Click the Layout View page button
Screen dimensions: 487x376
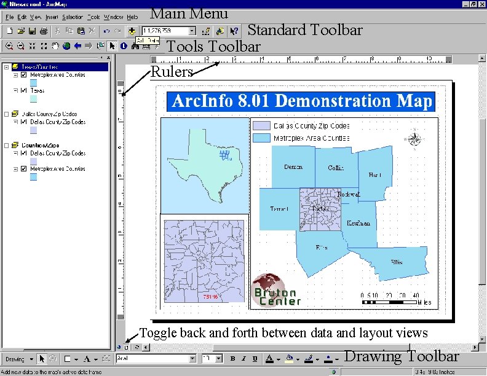pyautogui.click(x=126, y=347)
